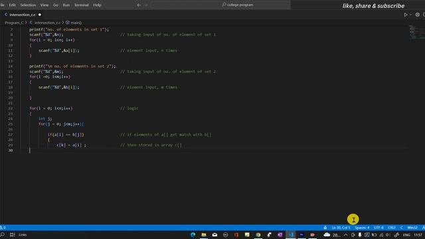The height and width of the screenshot is (239, 425).
Task: Expand the run button dropdown arrow
Action: (x=410, y=15)
